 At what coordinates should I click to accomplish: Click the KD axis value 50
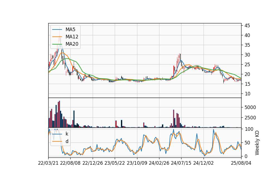click(247, 142)
